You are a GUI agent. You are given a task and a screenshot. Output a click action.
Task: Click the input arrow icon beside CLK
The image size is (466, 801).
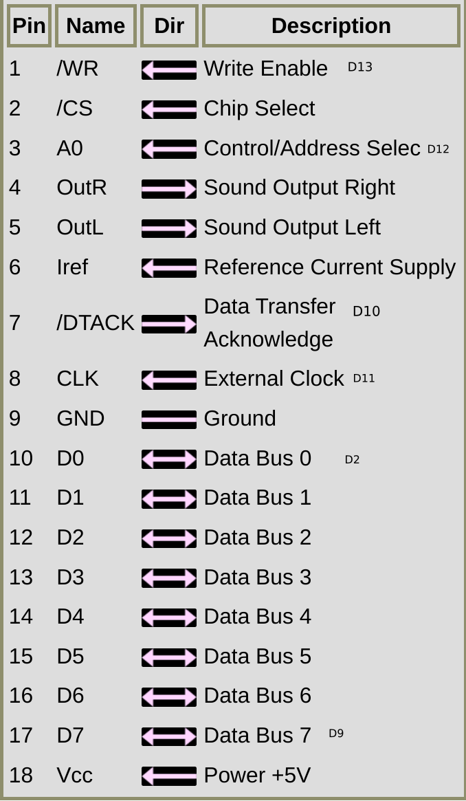tap(169, 380)
